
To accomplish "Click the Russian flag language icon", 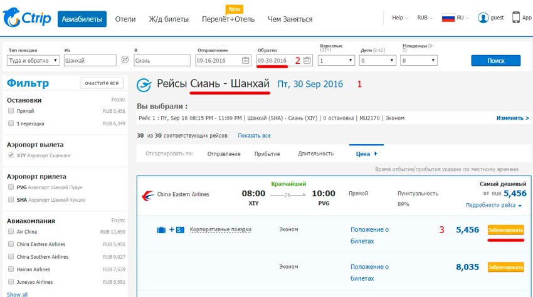I will (x=448, y=18).
